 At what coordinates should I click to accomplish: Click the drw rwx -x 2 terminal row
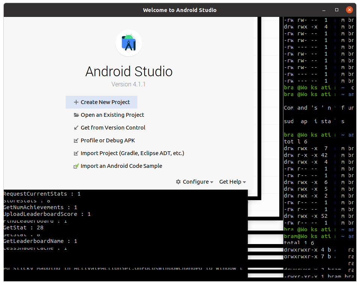click(x=319, y=196)
